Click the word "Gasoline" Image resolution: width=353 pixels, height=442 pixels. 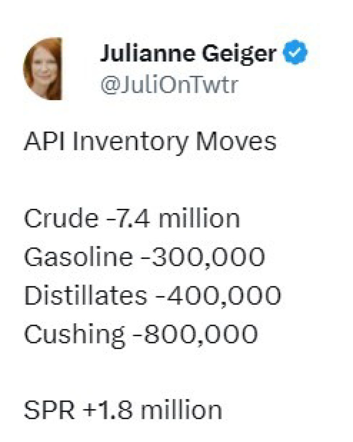pos(78,257)
